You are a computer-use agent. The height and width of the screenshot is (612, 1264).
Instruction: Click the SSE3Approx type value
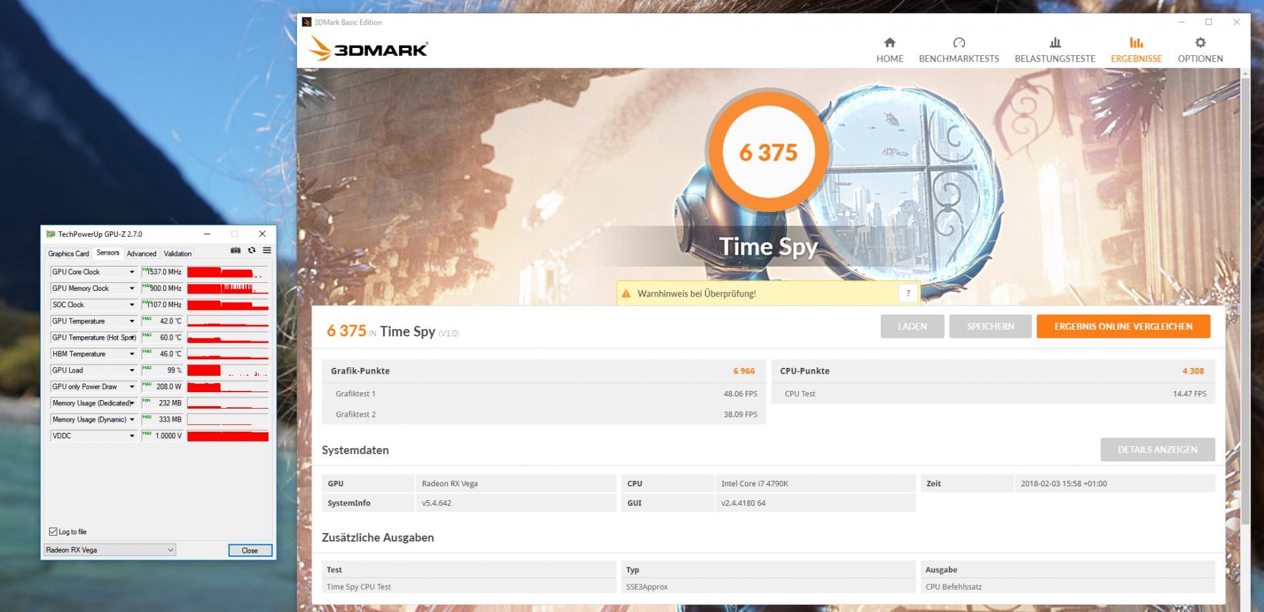coord(646,587)
